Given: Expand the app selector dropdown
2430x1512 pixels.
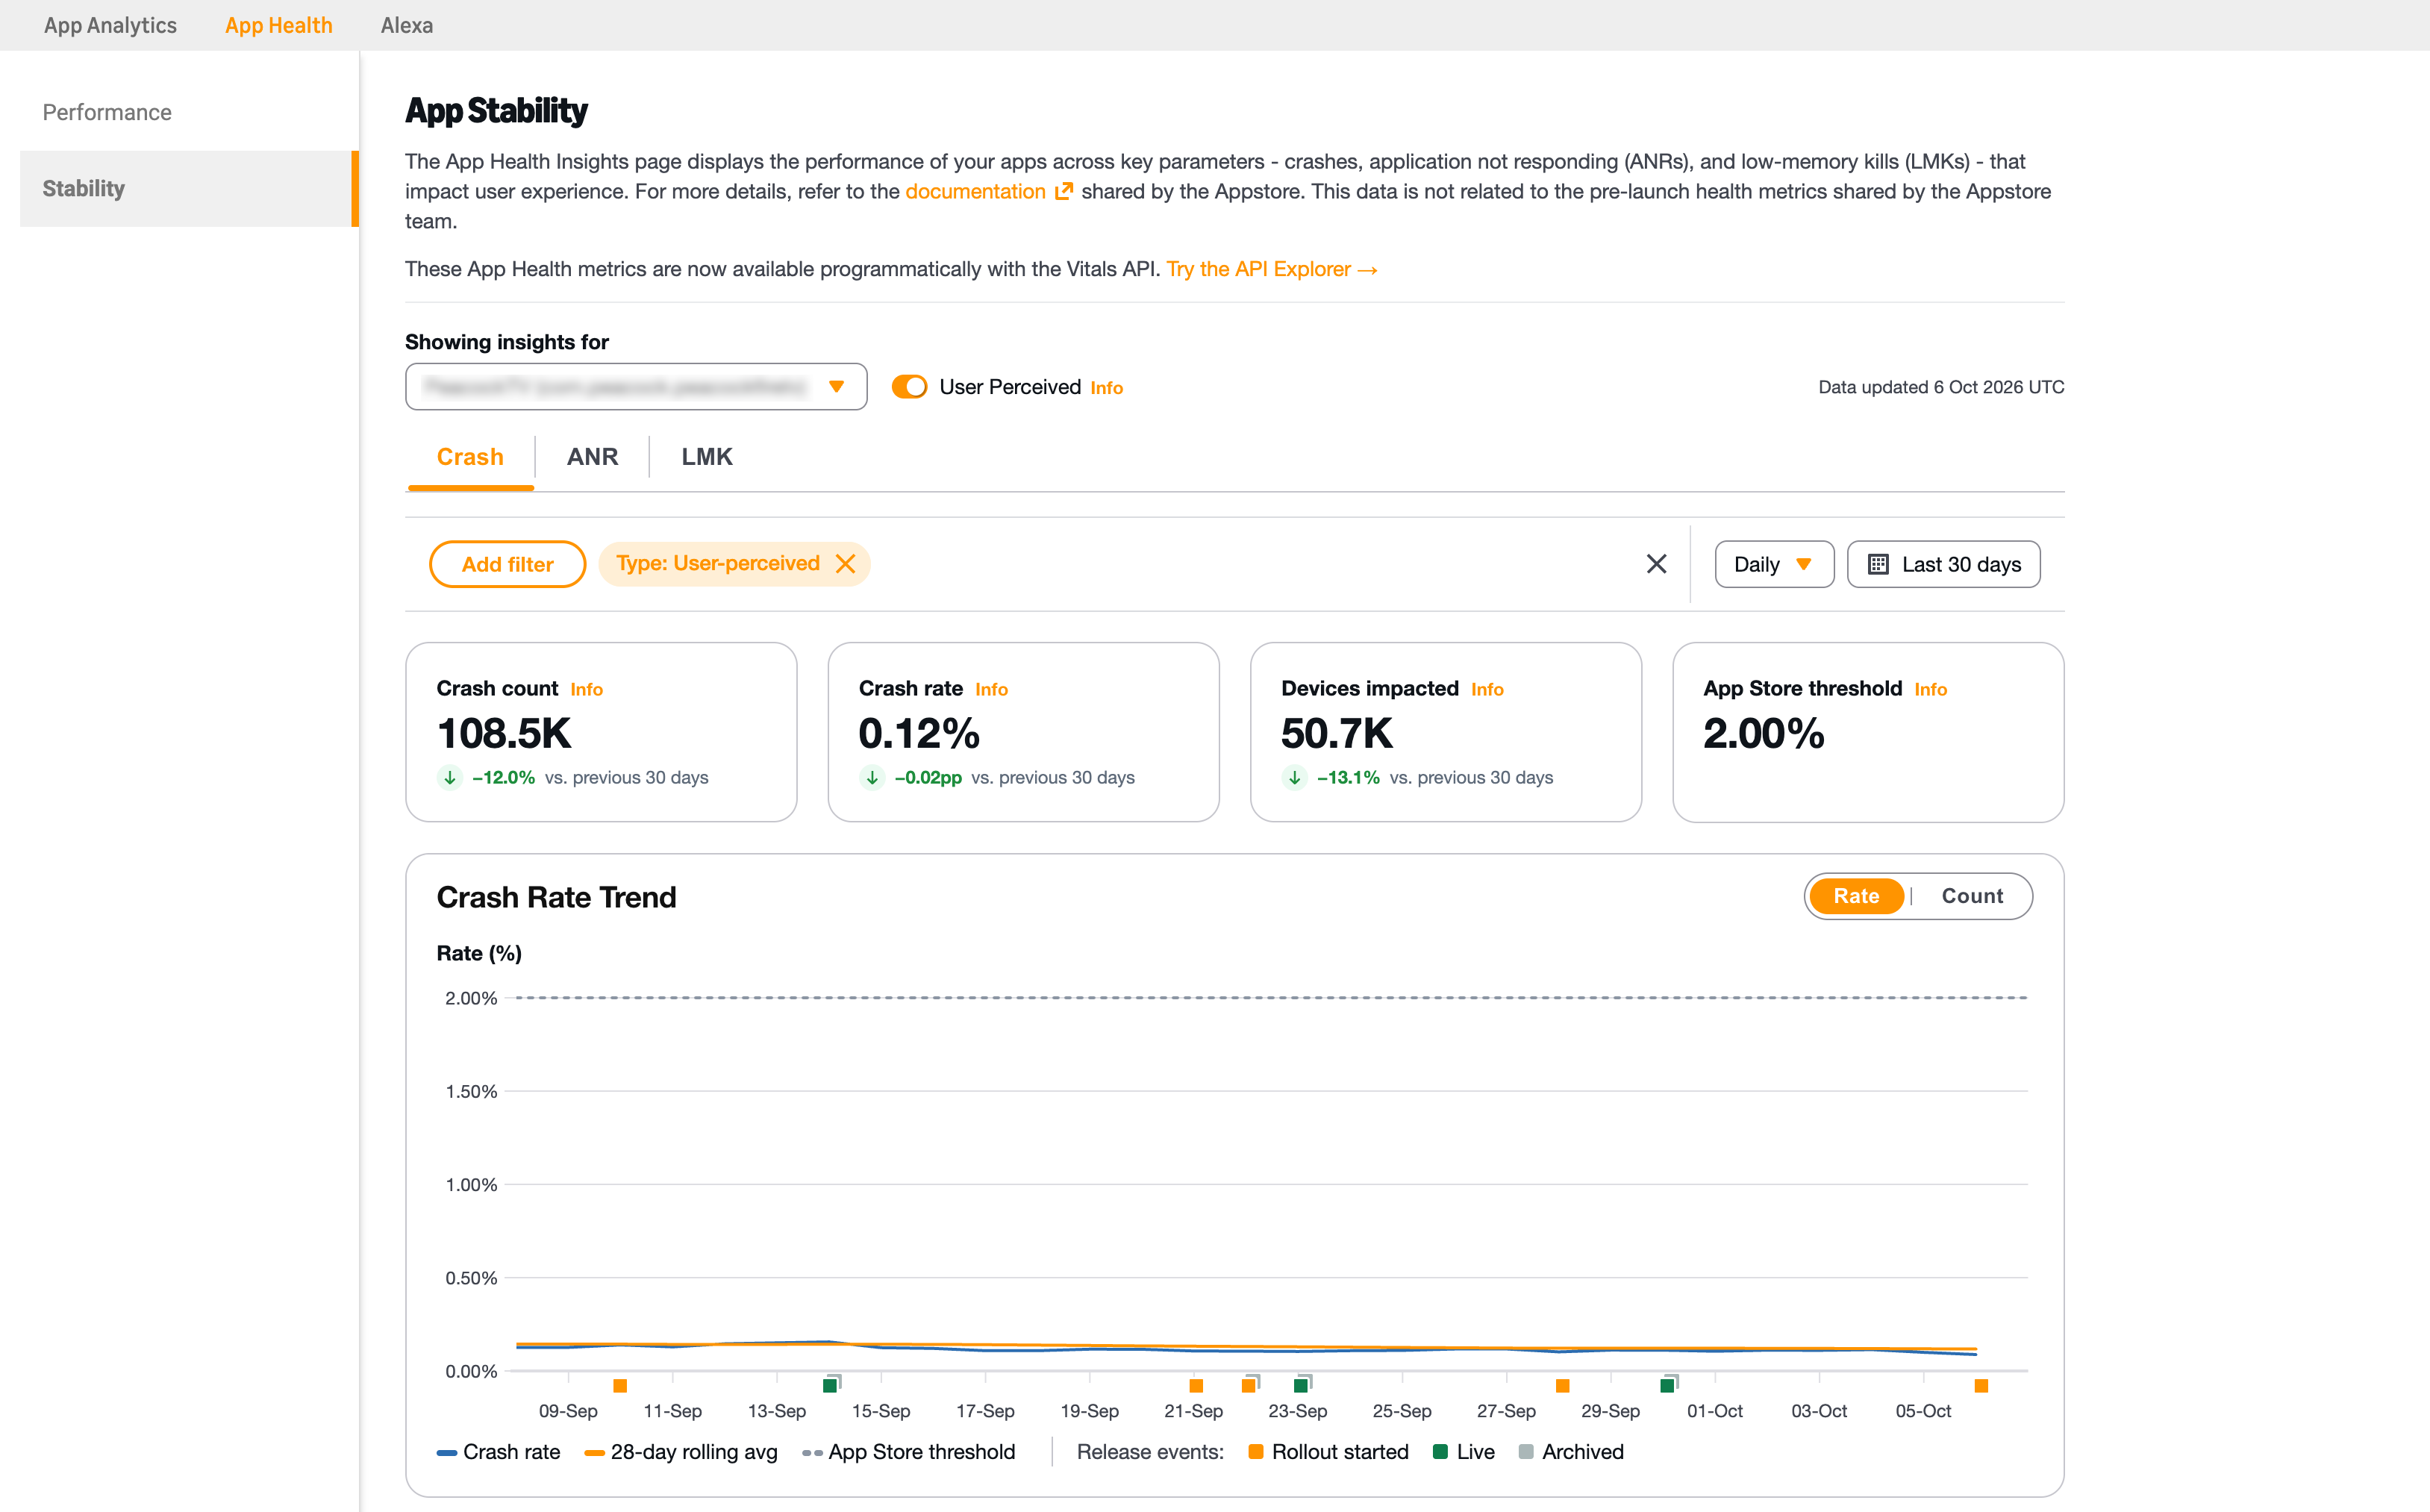Looking at the screenshot, I should point(636,386).
